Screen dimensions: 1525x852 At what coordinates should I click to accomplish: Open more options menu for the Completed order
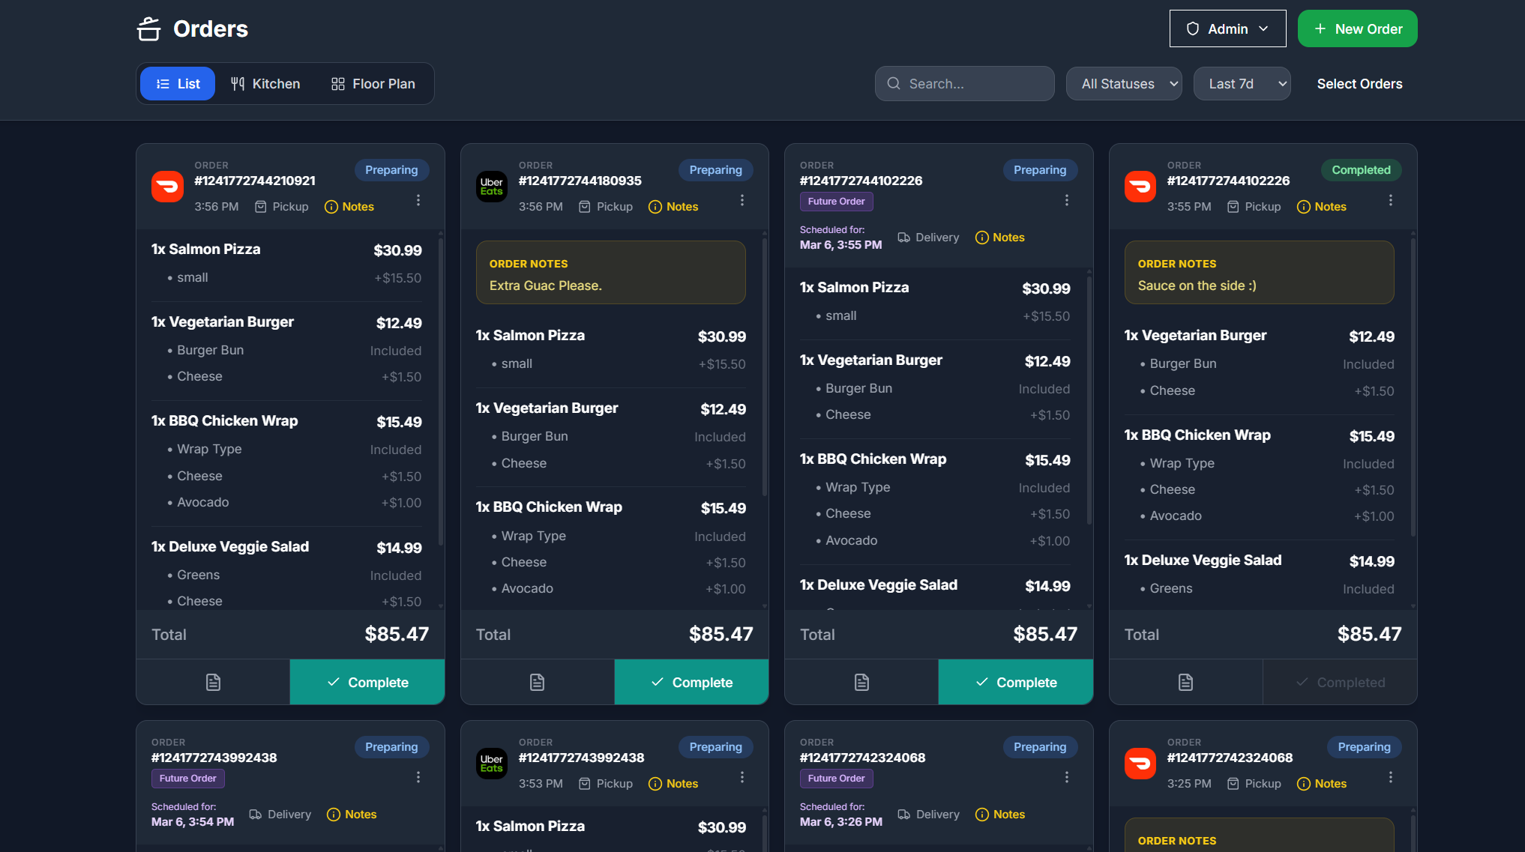[x=1391, y=200]
